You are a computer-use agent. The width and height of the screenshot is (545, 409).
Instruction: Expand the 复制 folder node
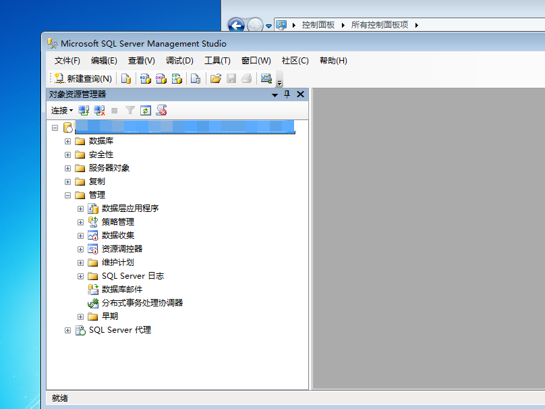(x=67, y=182)
